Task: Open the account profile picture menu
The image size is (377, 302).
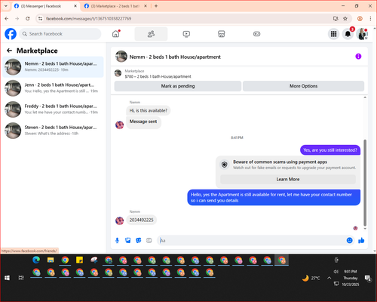Action: [x=362, y=34]
